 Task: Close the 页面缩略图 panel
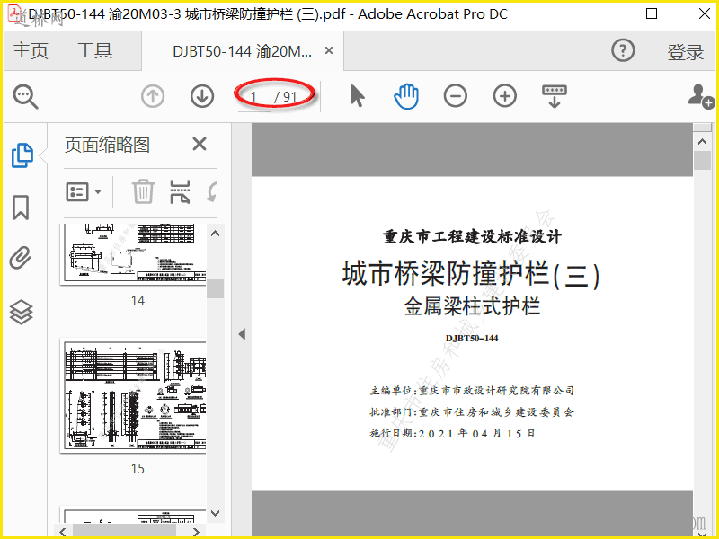(200, 144)
